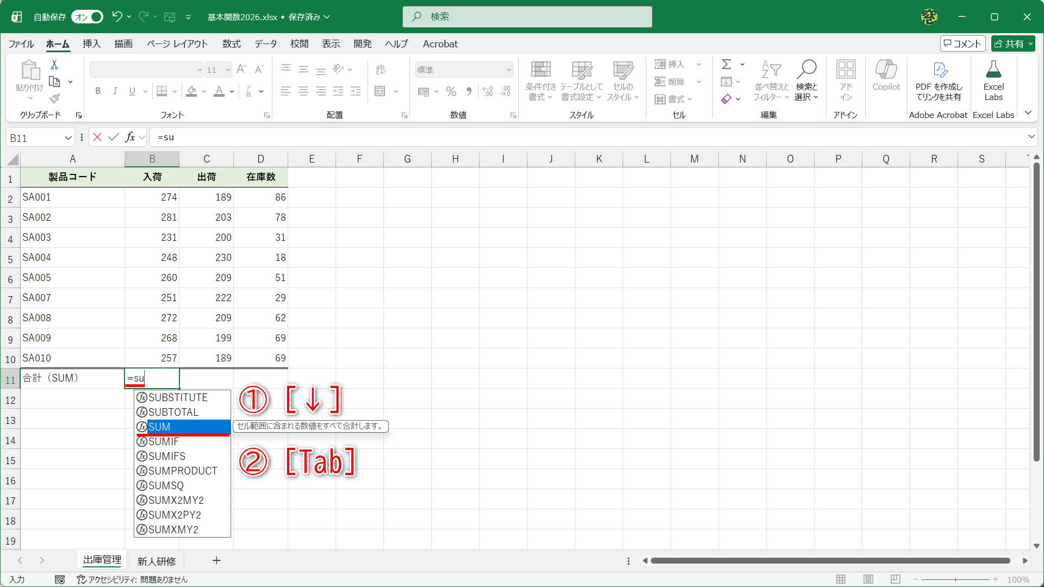Confirm entry with the green checkmark
Viewport: 1044px width, 587px height.
click(114, 137)
